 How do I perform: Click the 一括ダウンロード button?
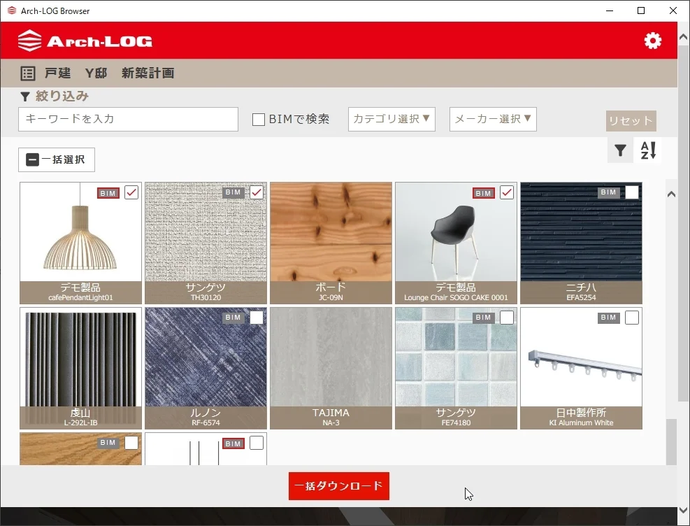(x=339, y=486)
